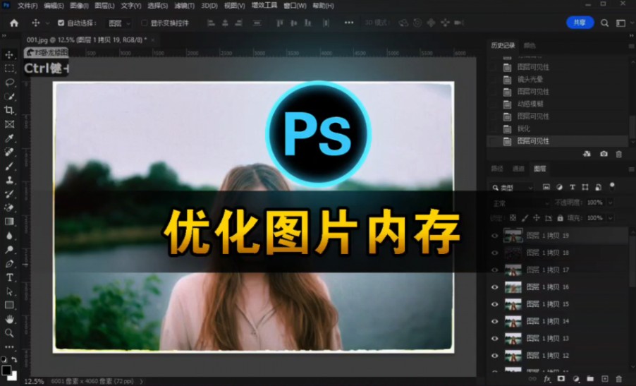The width and height of the screenshot is (636, 386).
Task: Toggle the layer filter on/off switch
Action: point(612,186)
